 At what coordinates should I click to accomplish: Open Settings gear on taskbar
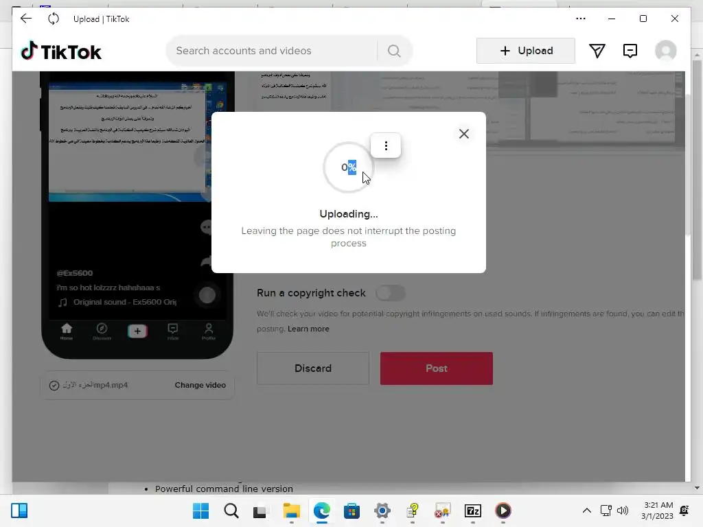(x=382, y=511)
